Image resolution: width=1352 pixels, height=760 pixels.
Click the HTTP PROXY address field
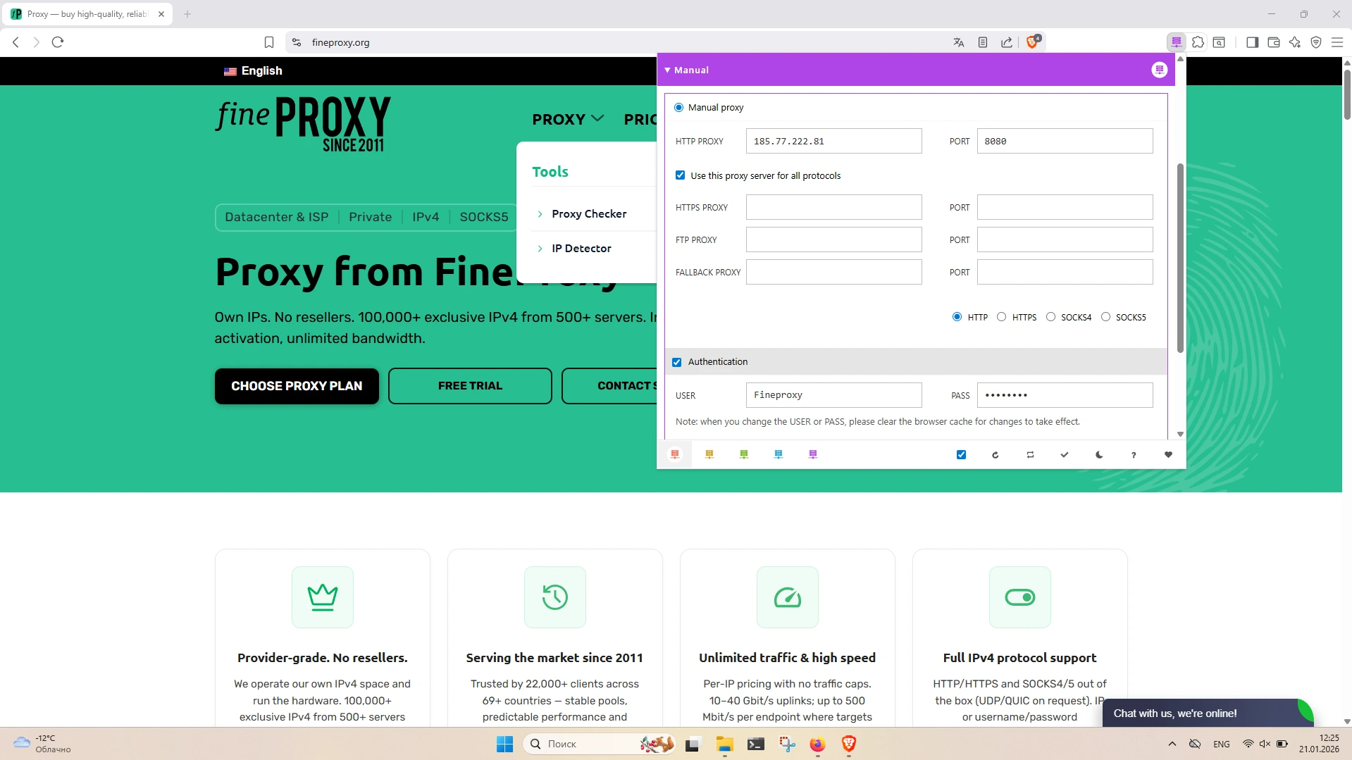pyautogui.click(x=833, y=141)
